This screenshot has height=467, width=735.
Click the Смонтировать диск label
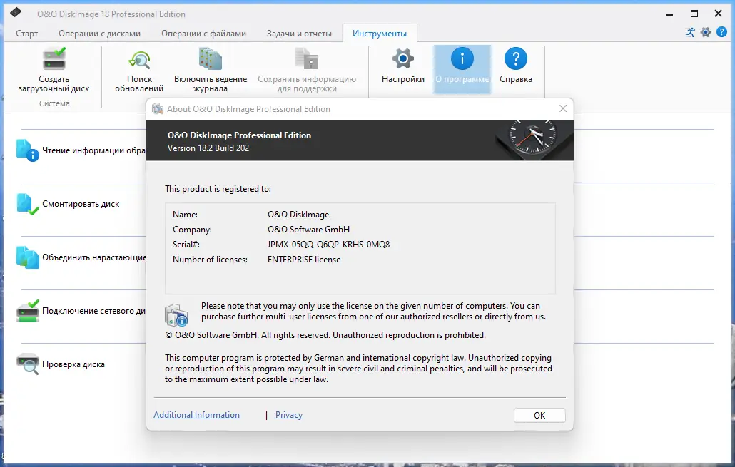81,204
